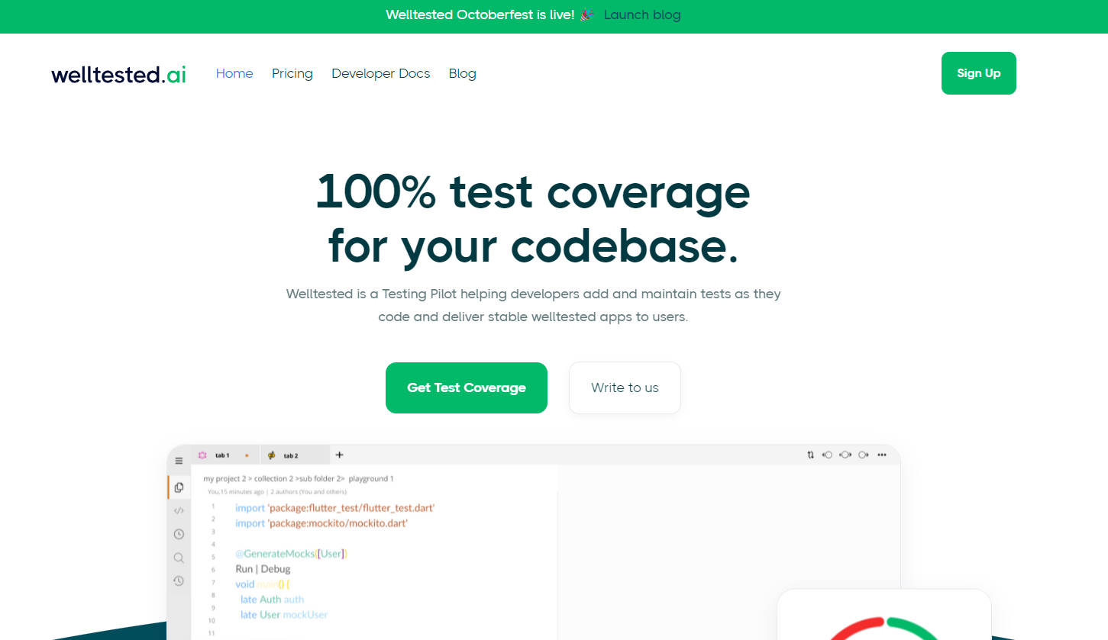1108x640 pixels.
Task: Click the up-down arrows swap icon in editor
Action: tap(810, 455)
